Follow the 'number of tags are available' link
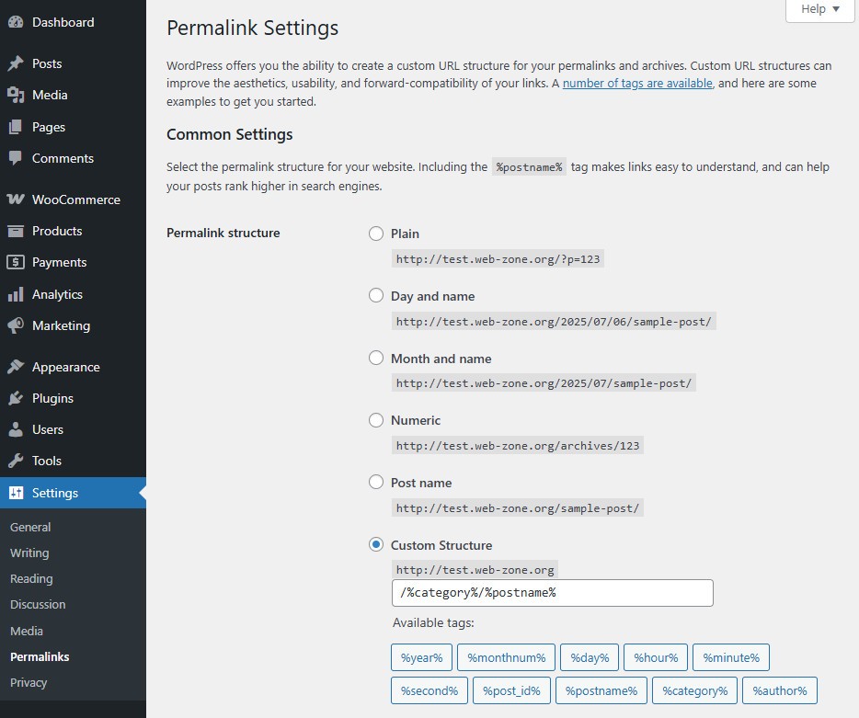859x718 pixels. pyautogui.click(x=637, y=84)
